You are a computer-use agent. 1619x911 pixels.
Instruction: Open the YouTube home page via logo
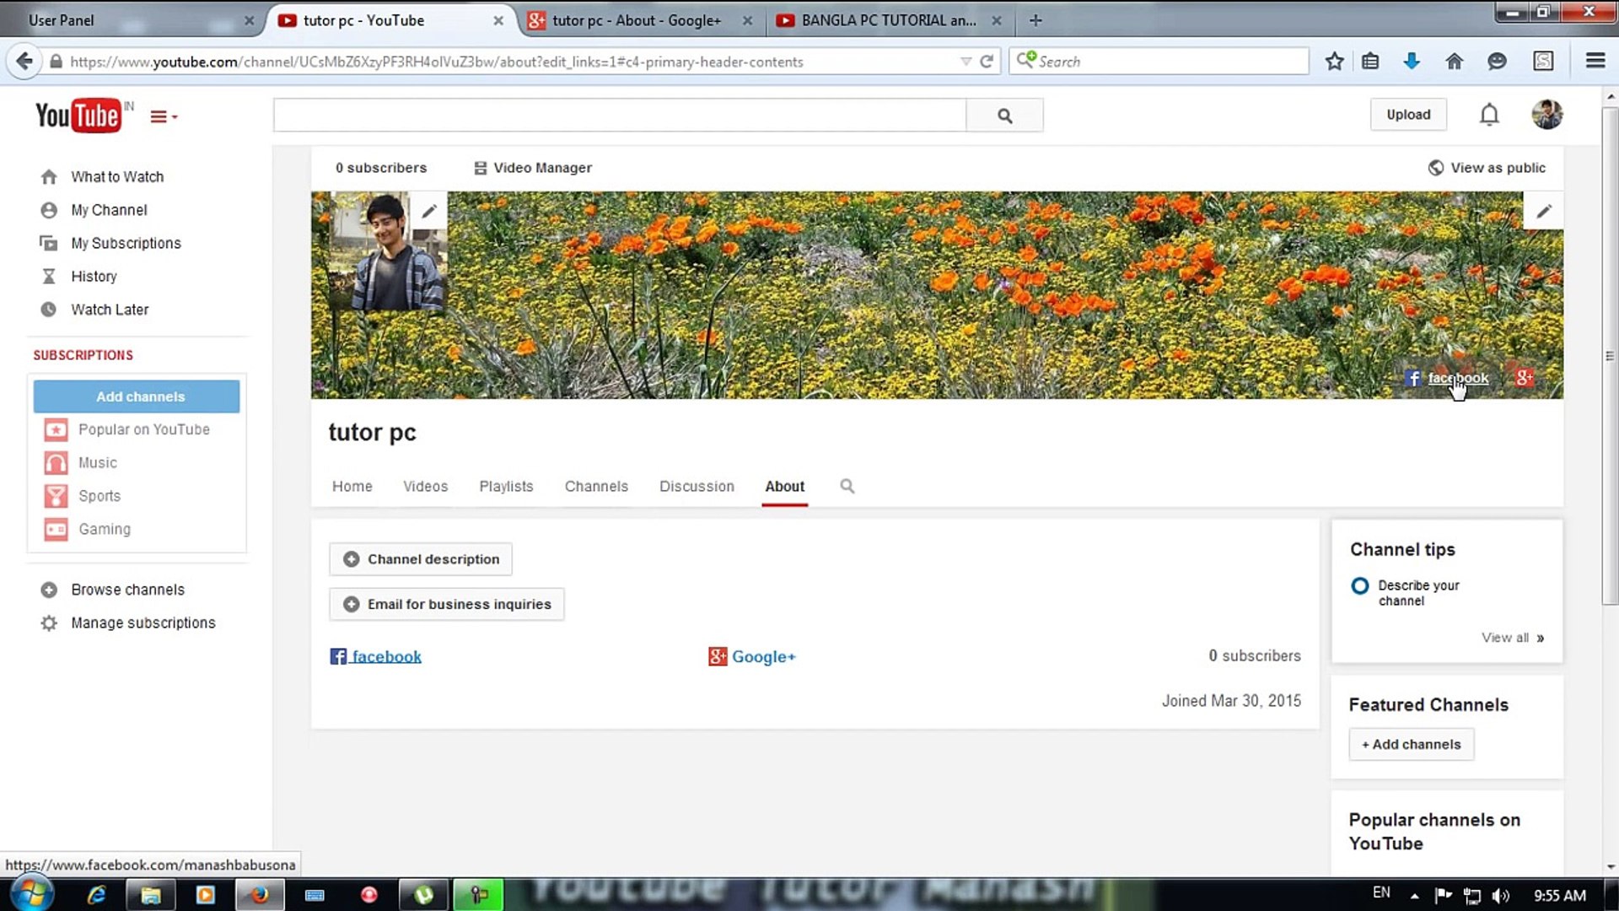pyautogui.click(x=80, y=115)
